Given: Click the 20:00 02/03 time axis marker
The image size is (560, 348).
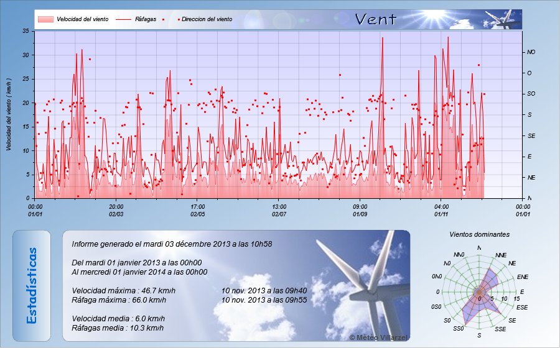Looking at the screenshot, I should 116,210.
